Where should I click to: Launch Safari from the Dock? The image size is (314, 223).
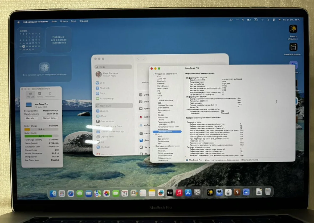71,193
